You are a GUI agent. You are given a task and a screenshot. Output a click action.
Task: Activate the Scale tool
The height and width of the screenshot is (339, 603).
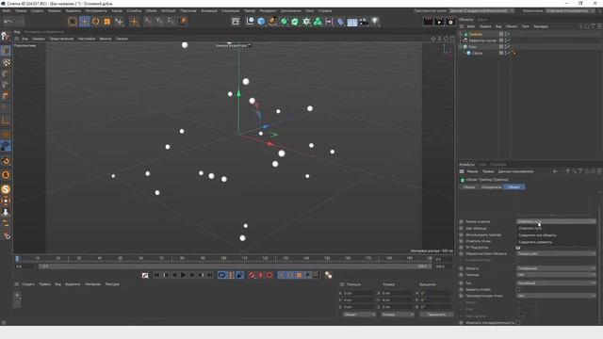[107, 22]
